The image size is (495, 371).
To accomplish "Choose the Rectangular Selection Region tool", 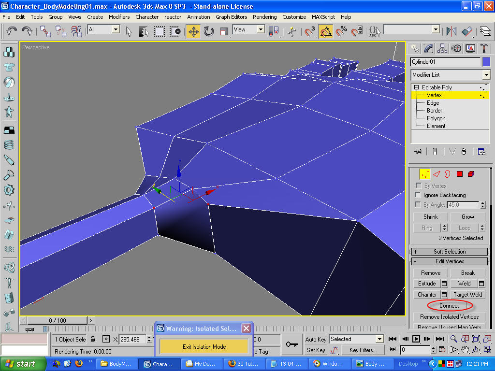I will point(160,31).
